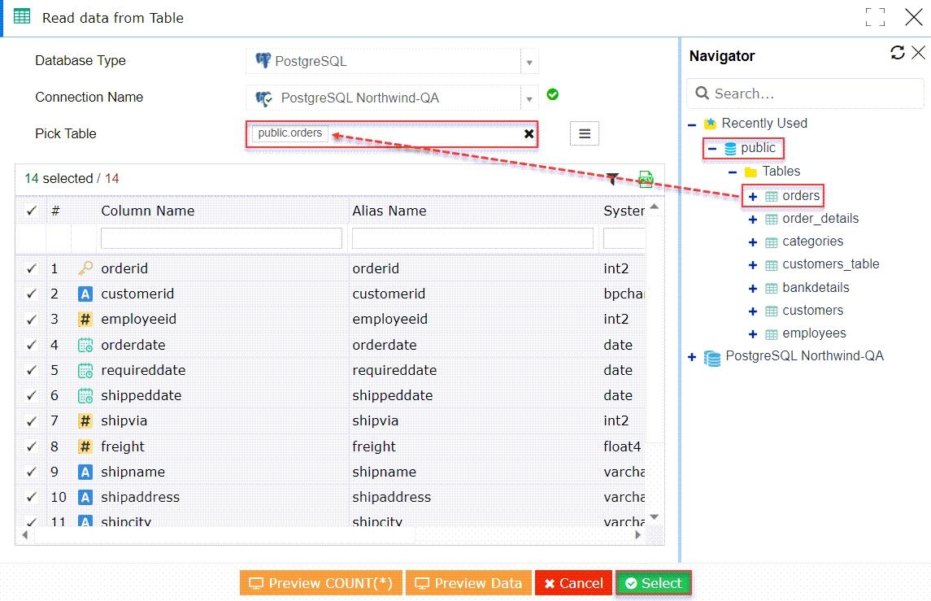Uncheck the customerid column row

[x=31, y=294]
